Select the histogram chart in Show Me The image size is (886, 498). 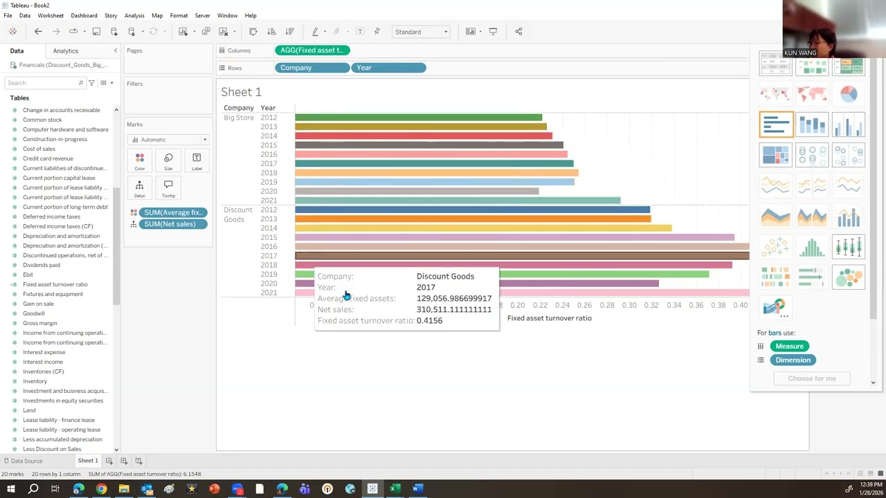[812, 247]
